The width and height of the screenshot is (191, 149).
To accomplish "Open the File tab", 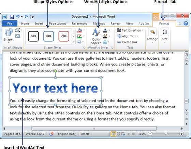I will click(10, 23).
